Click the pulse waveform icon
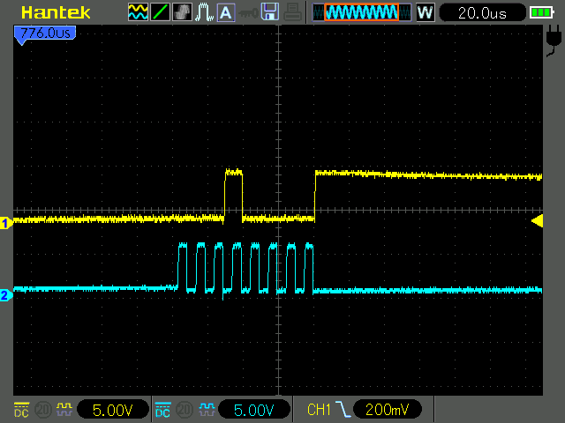Image resolution: width=565 pixels, height=423 pixels. point(204,12)
